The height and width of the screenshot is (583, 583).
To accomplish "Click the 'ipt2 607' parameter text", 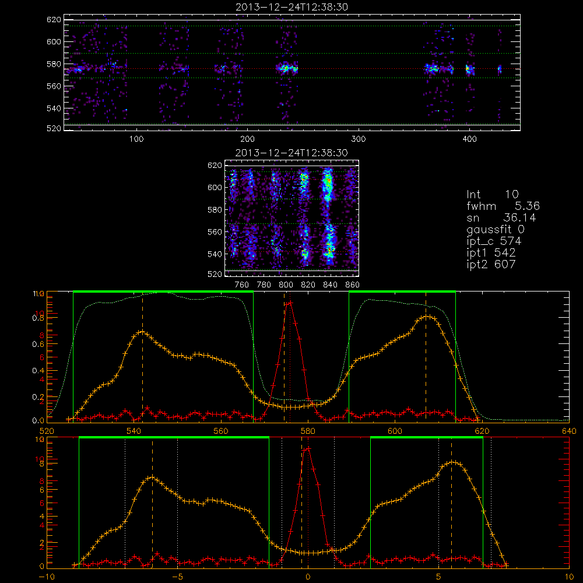I will 491,264.
